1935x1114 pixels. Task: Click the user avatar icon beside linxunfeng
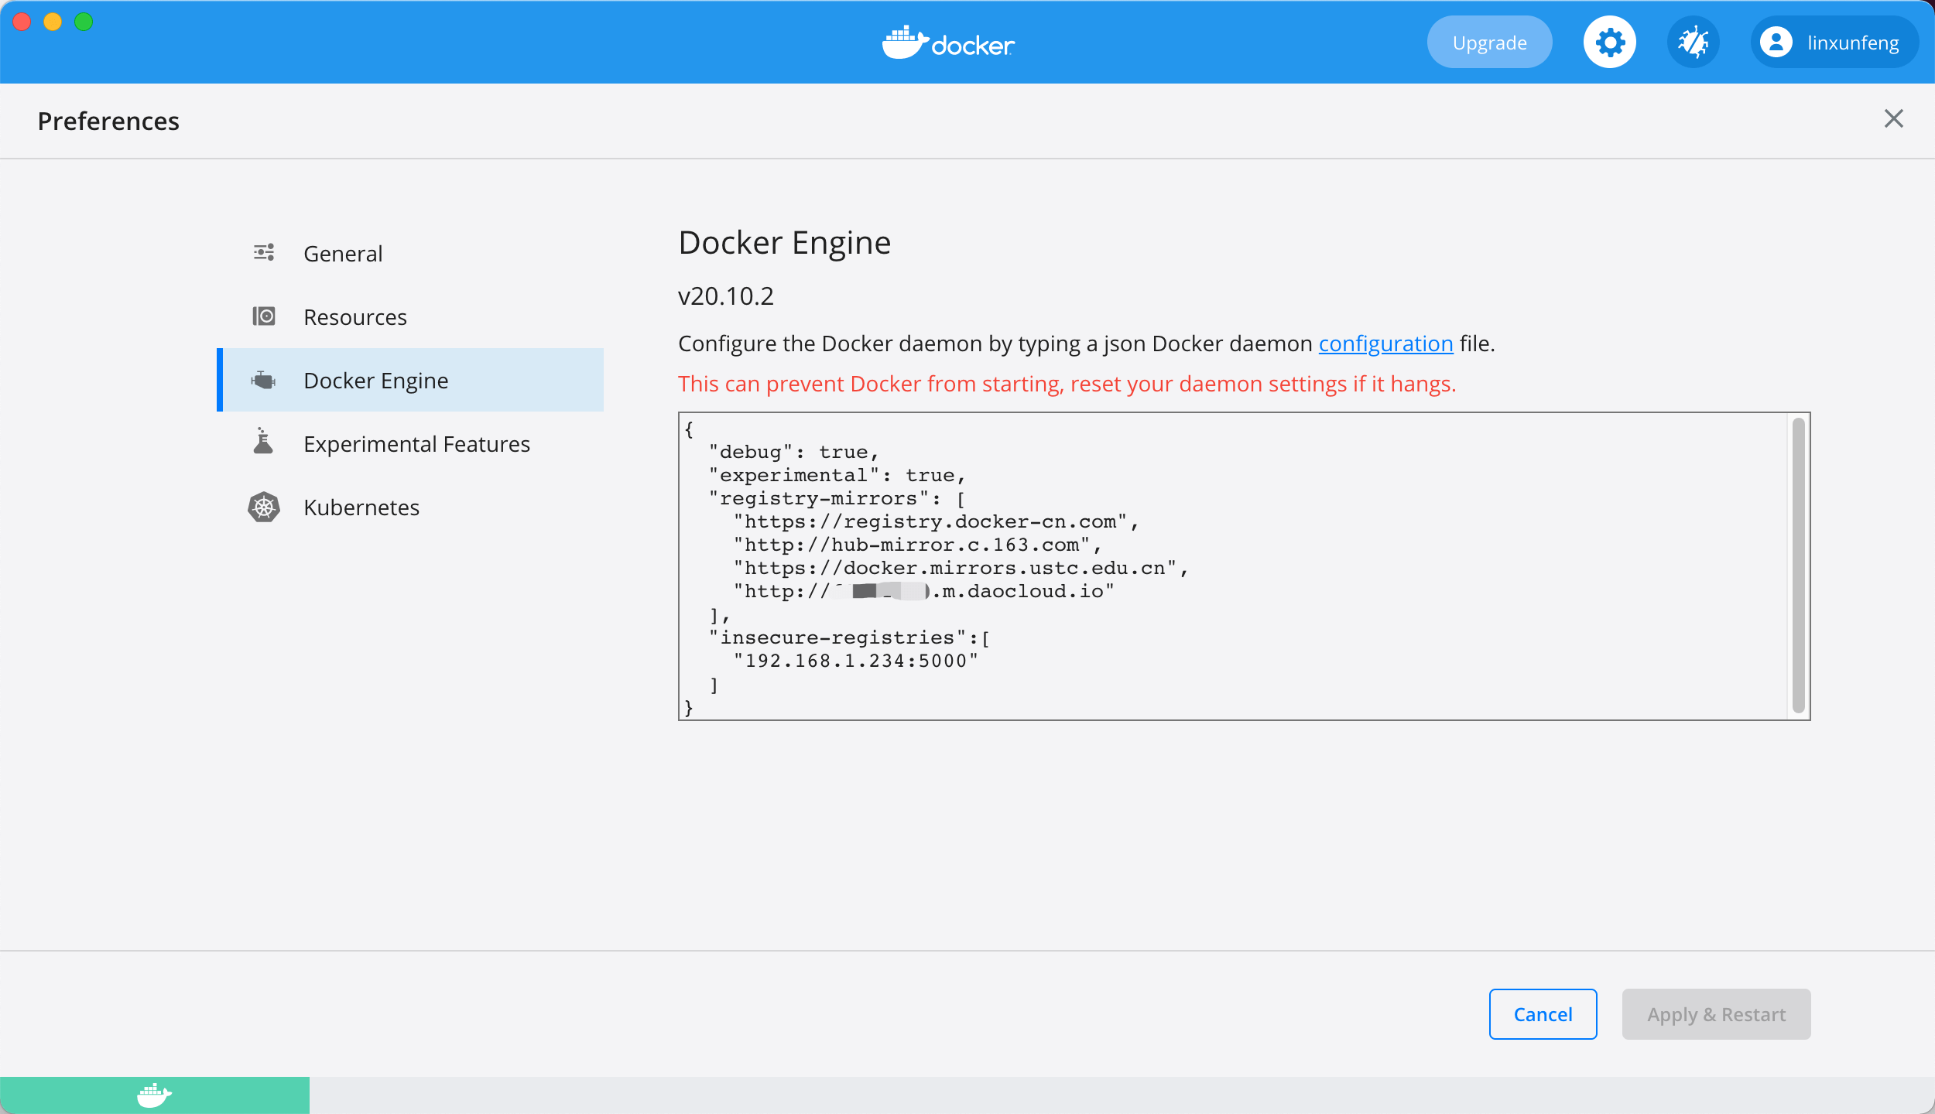click(1776, 43)
